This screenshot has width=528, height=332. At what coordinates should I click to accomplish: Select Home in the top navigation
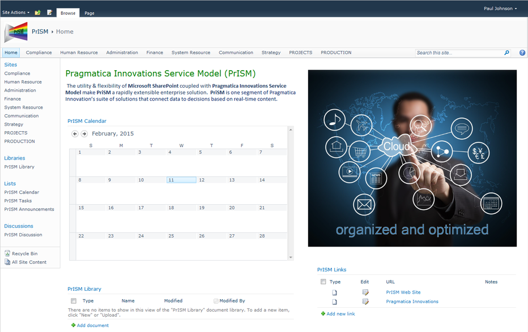point(11,53)
